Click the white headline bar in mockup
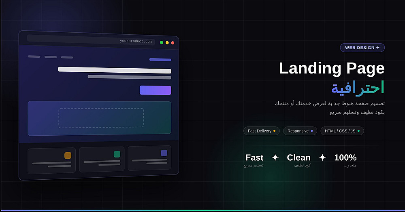405x212 pixels. [x=115, y=70]
